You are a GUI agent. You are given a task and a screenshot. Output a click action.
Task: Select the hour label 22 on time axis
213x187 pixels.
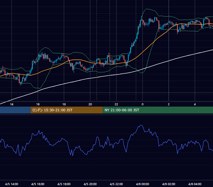[x=116, y=104]
